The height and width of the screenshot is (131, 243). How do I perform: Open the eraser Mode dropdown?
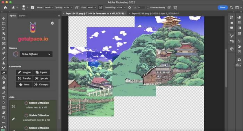coord(49,8)
